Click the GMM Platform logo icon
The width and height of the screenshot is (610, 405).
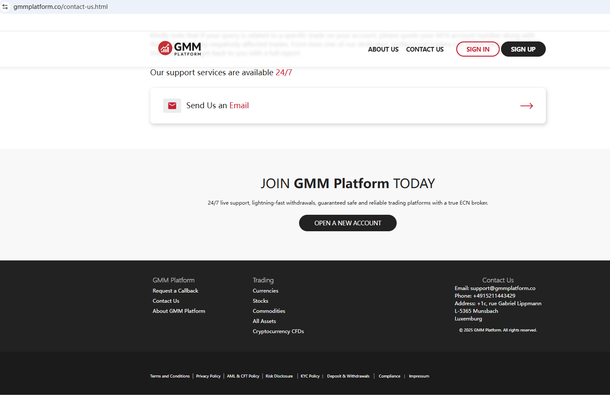click(165, 48)
